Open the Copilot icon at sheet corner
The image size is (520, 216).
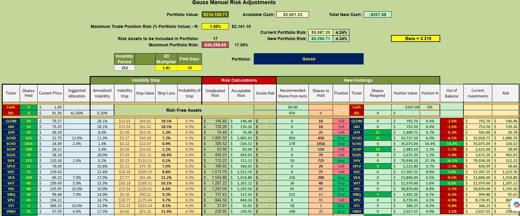click(x=516, y=205)
